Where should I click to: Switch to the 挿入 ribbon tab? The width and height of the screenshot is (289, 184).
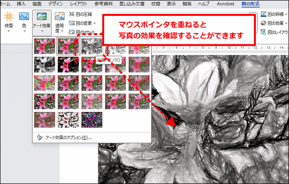click(21, 4)
